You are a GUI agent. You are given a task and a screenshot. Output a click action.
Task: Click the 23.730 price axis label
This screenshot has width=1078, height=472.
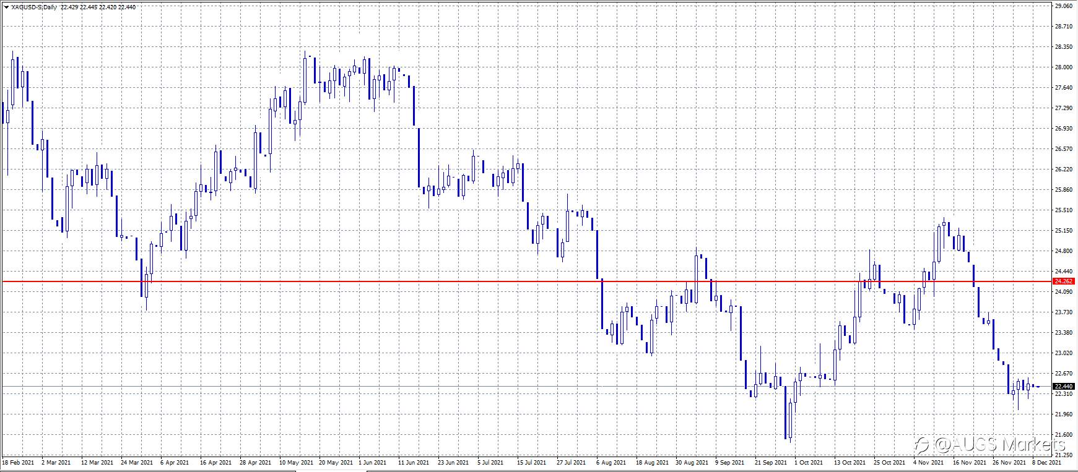[1063, 312]
